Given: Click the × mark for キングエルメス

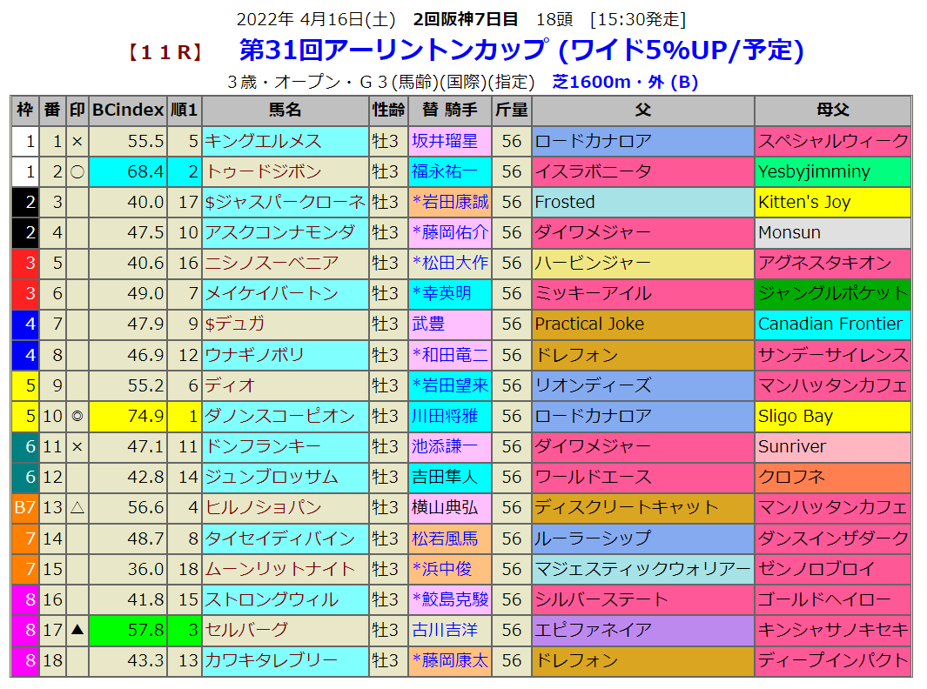Looking at the screenshot, I should coord(77,141).
